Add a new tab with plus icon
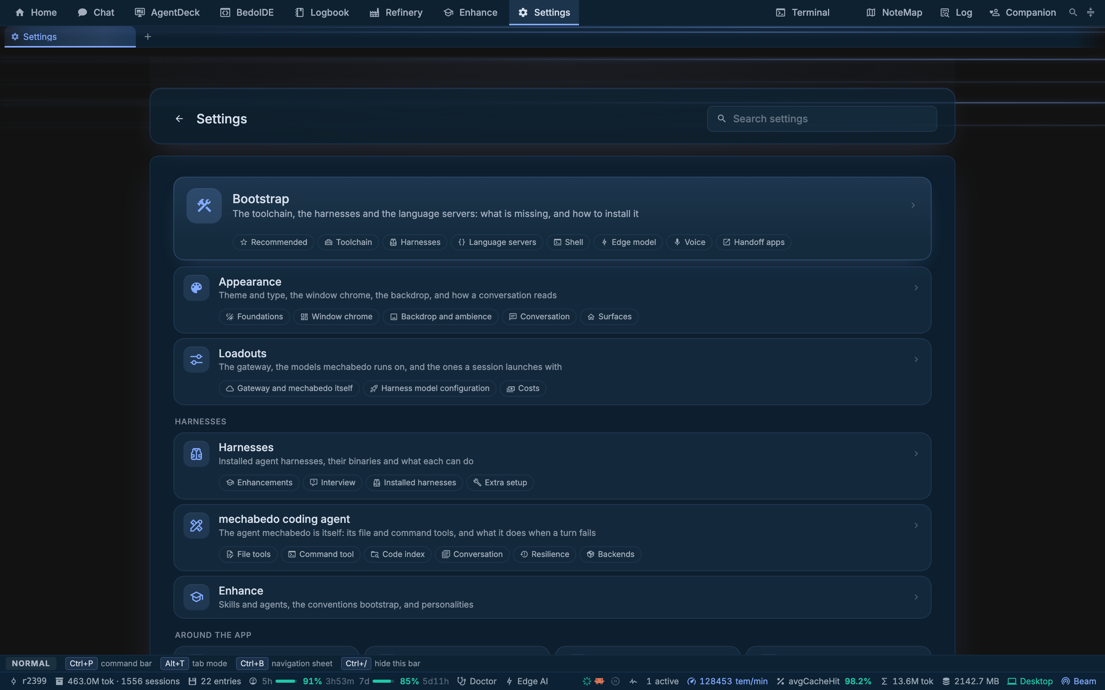Screen dimensions: 1105x690 click(147, 36)
